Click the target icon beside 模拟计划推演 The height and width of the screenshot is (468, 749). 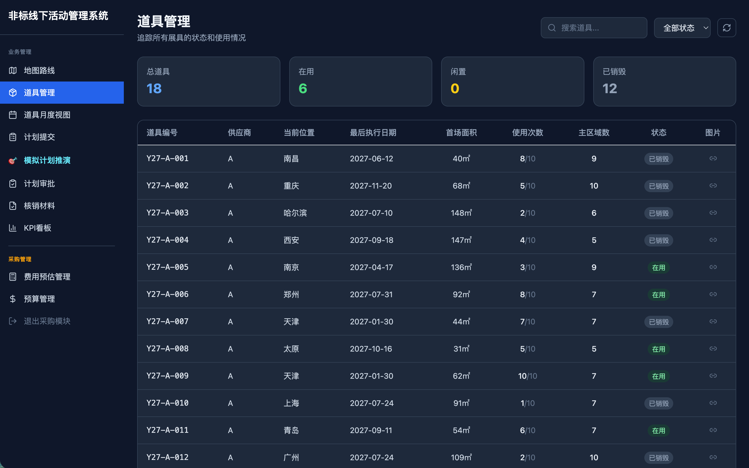click(x=13, y=160)
